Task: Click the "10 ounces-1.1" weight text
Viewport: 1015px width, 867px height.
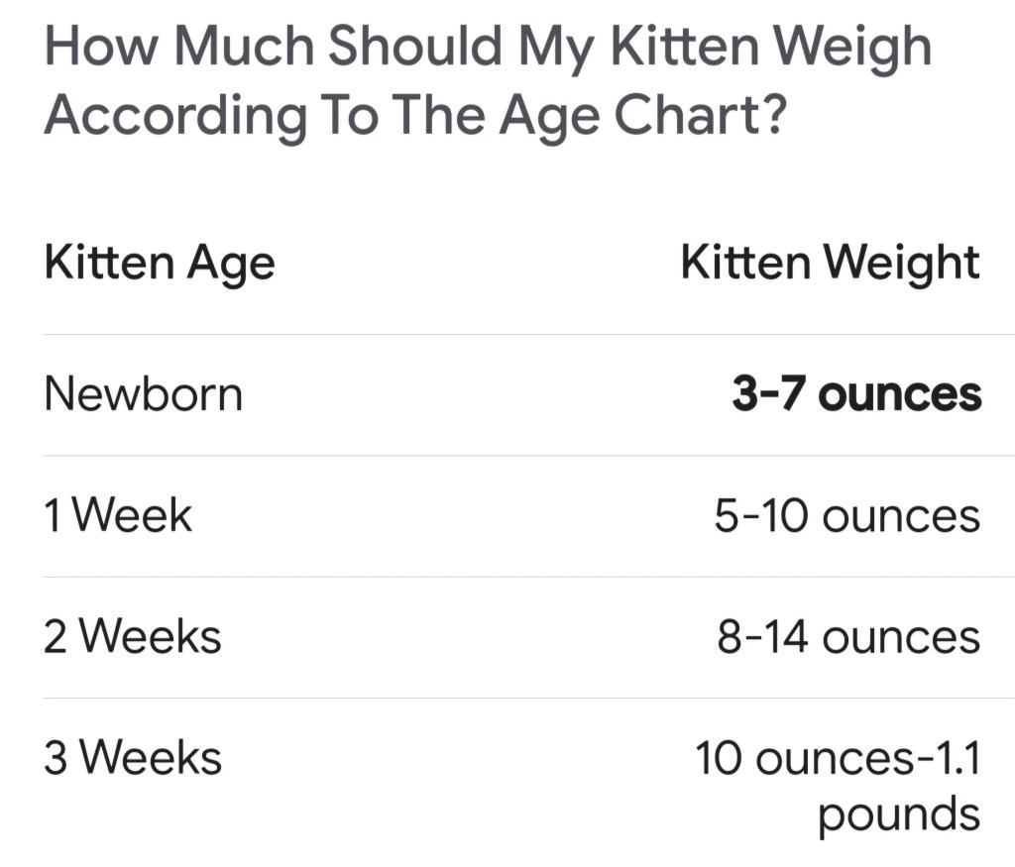Action: (x=838, y=758)
